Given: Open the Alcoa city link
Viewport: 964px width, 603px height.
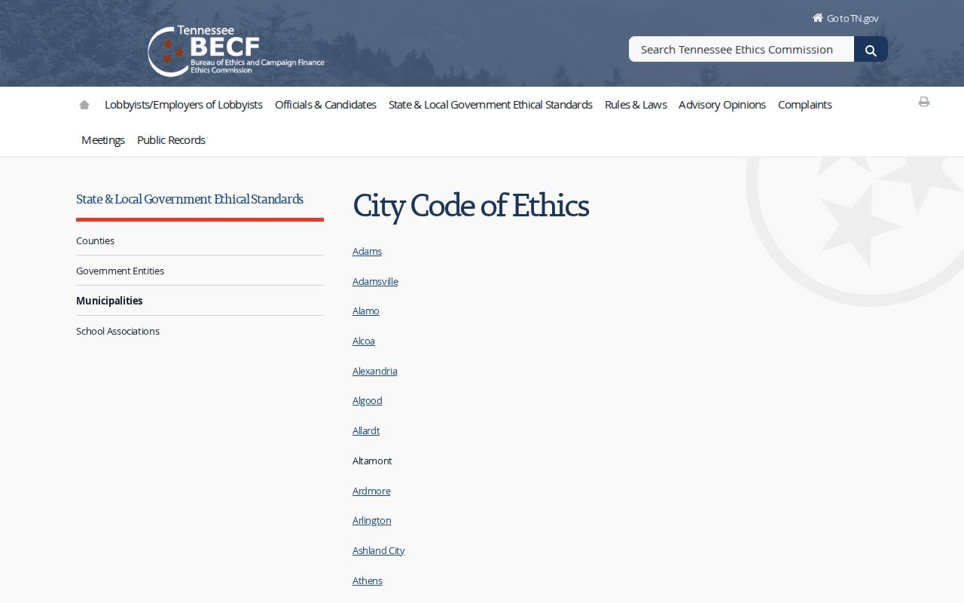Looking at the screenshot, I should pos(364,341).
